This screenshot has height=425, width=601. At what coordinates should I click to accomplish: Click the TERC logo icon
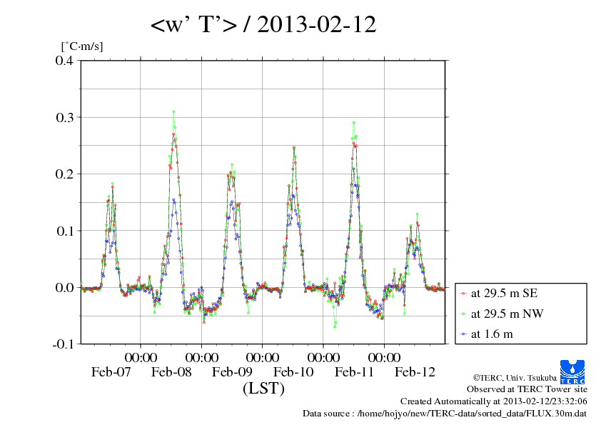point(572,372)
